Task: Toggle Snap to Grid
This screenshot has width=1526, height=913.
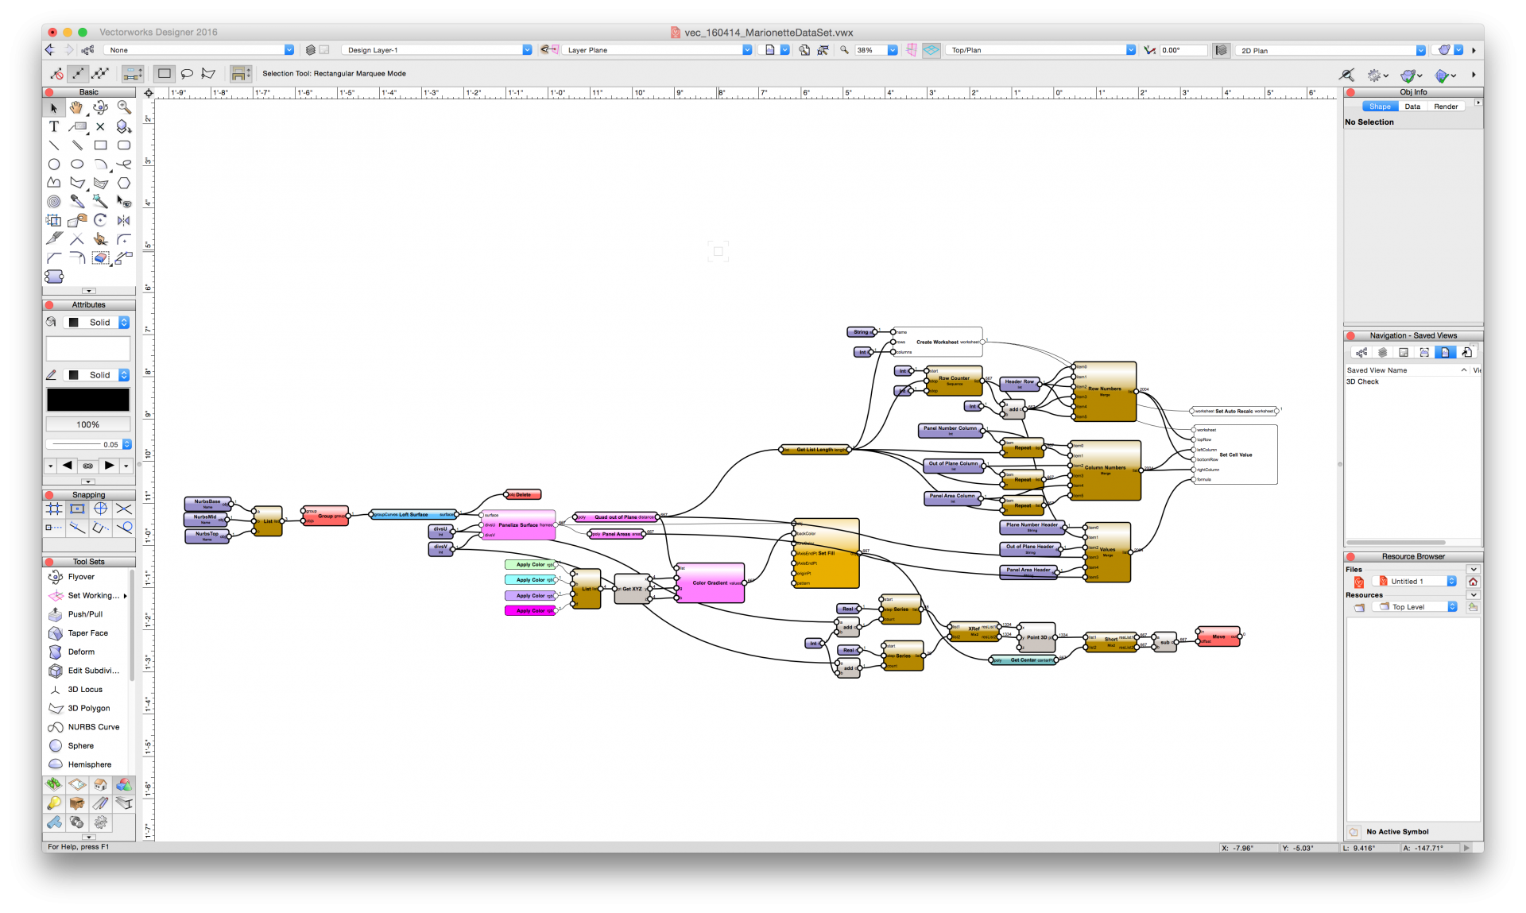Action: (x=54, y=509)
